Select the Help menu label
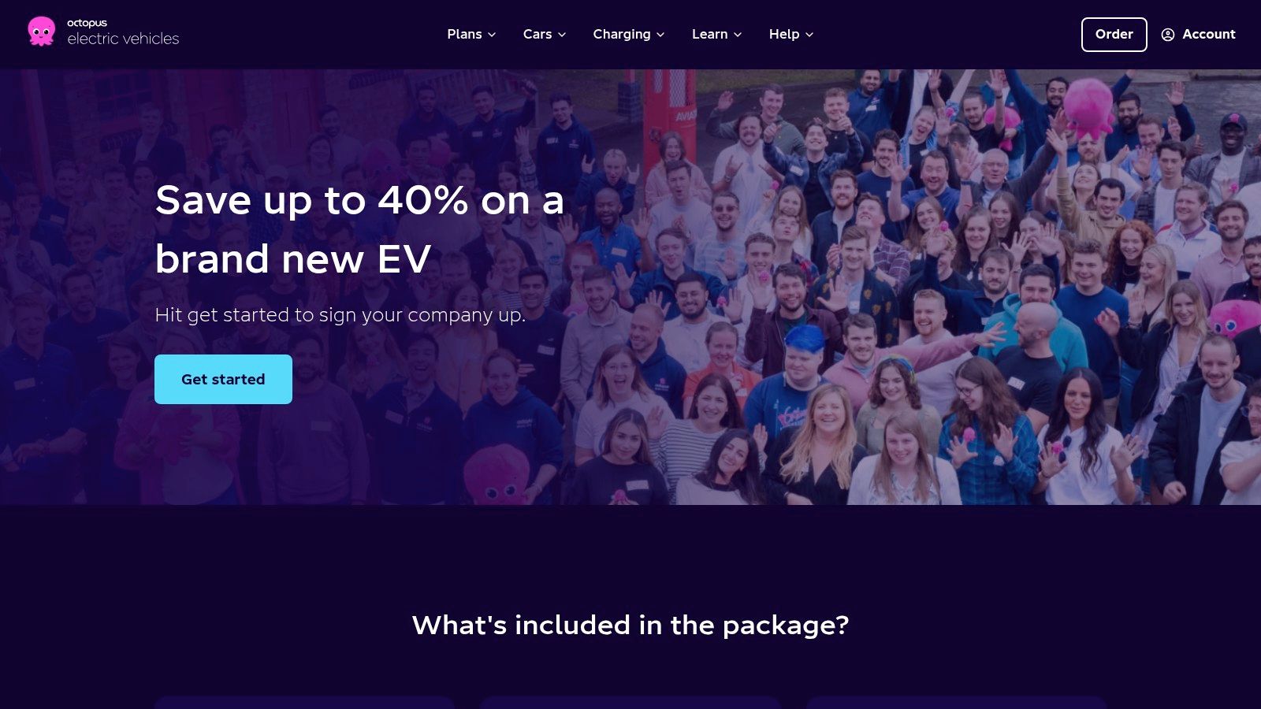The width and height of the screenshot is (1261, 709). [784, 34]
